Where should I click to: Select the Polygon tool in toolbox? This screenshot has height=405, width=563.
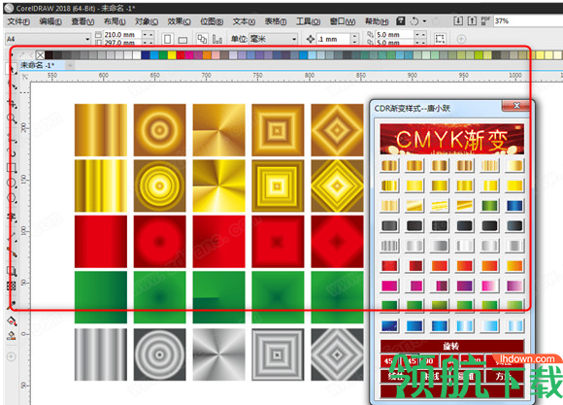pyautogui.click(x=12, y=198)
